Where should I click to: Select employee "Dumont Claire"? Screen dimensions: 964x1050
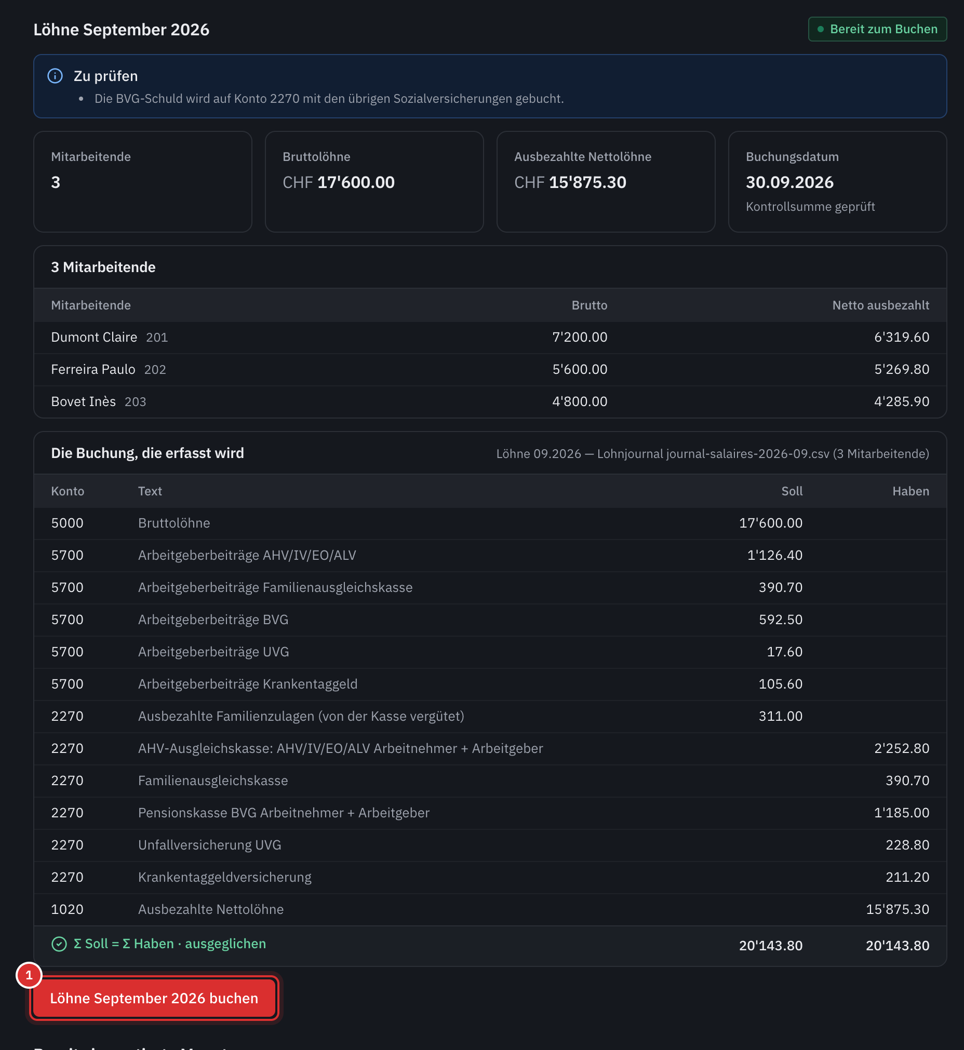pyautogui.click(x=95, y=338)
